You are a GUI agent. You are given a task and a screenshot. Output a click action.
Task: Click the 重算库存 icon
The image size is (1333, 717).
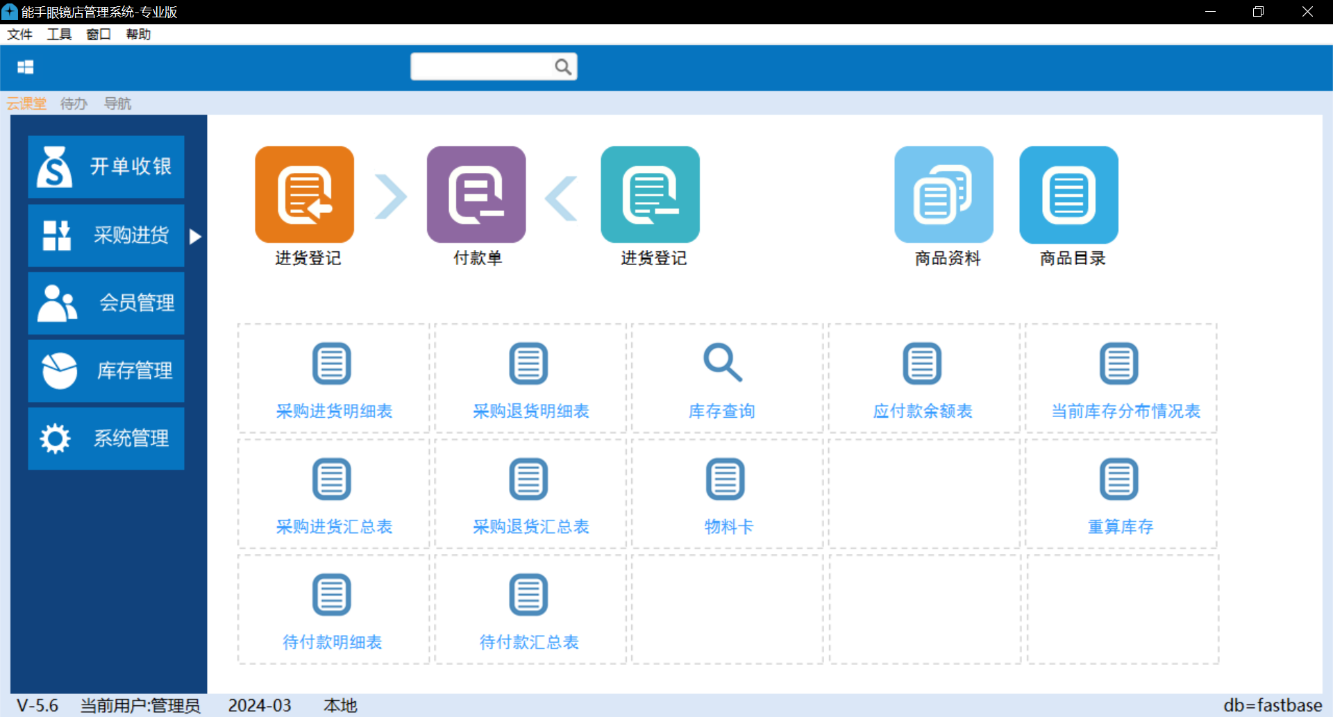(1119, 479)
